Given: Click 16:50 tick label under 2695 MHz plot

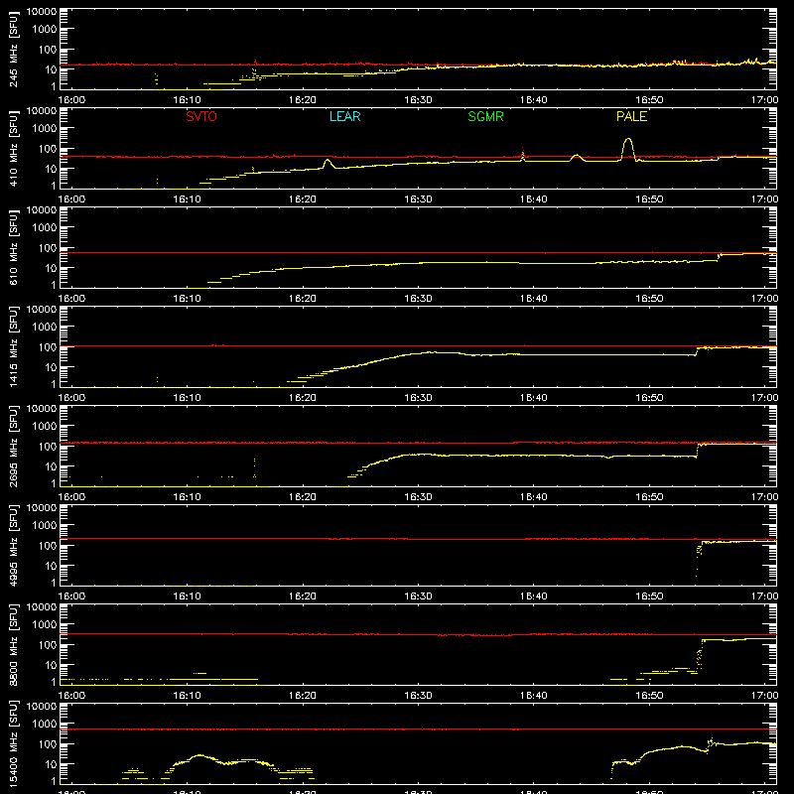Looking at the screenshot, I should point(649,497).
